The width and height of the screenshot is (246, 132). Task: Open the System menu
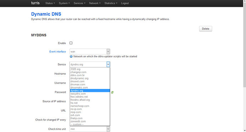[x=64, y=3]
